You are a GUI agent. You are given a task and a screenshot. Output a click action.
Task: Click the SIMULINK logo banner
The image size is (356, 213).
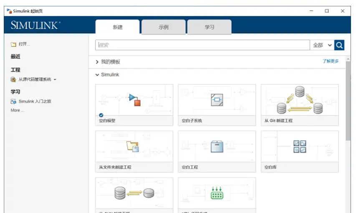point(35,25)
